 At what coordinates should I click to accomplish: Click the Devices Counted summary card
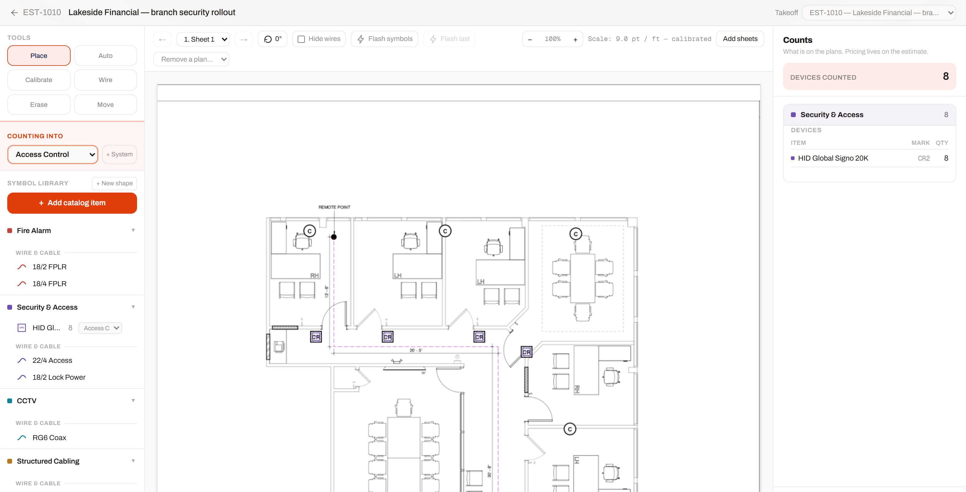[x=869, y=76]
